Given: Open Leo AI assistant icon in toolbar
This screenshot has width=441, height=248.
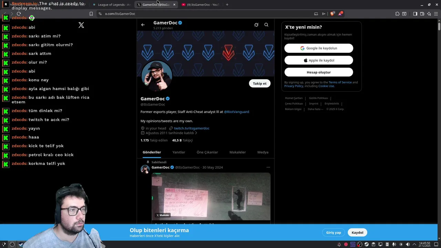Looking at the screenshot, I should (x=429, y=14).
